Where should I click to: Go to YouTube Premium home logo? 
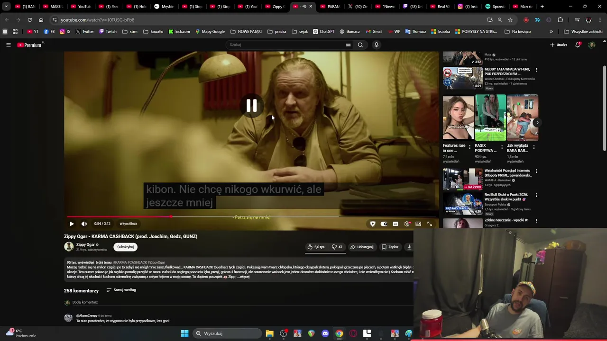pos(29,45)
